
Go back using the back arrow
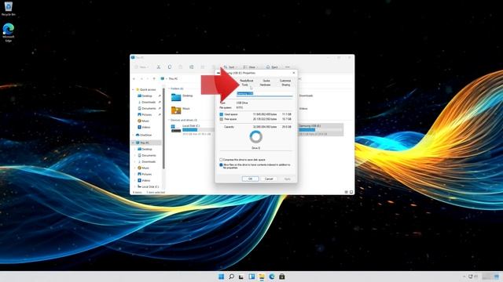coord(134,78)
